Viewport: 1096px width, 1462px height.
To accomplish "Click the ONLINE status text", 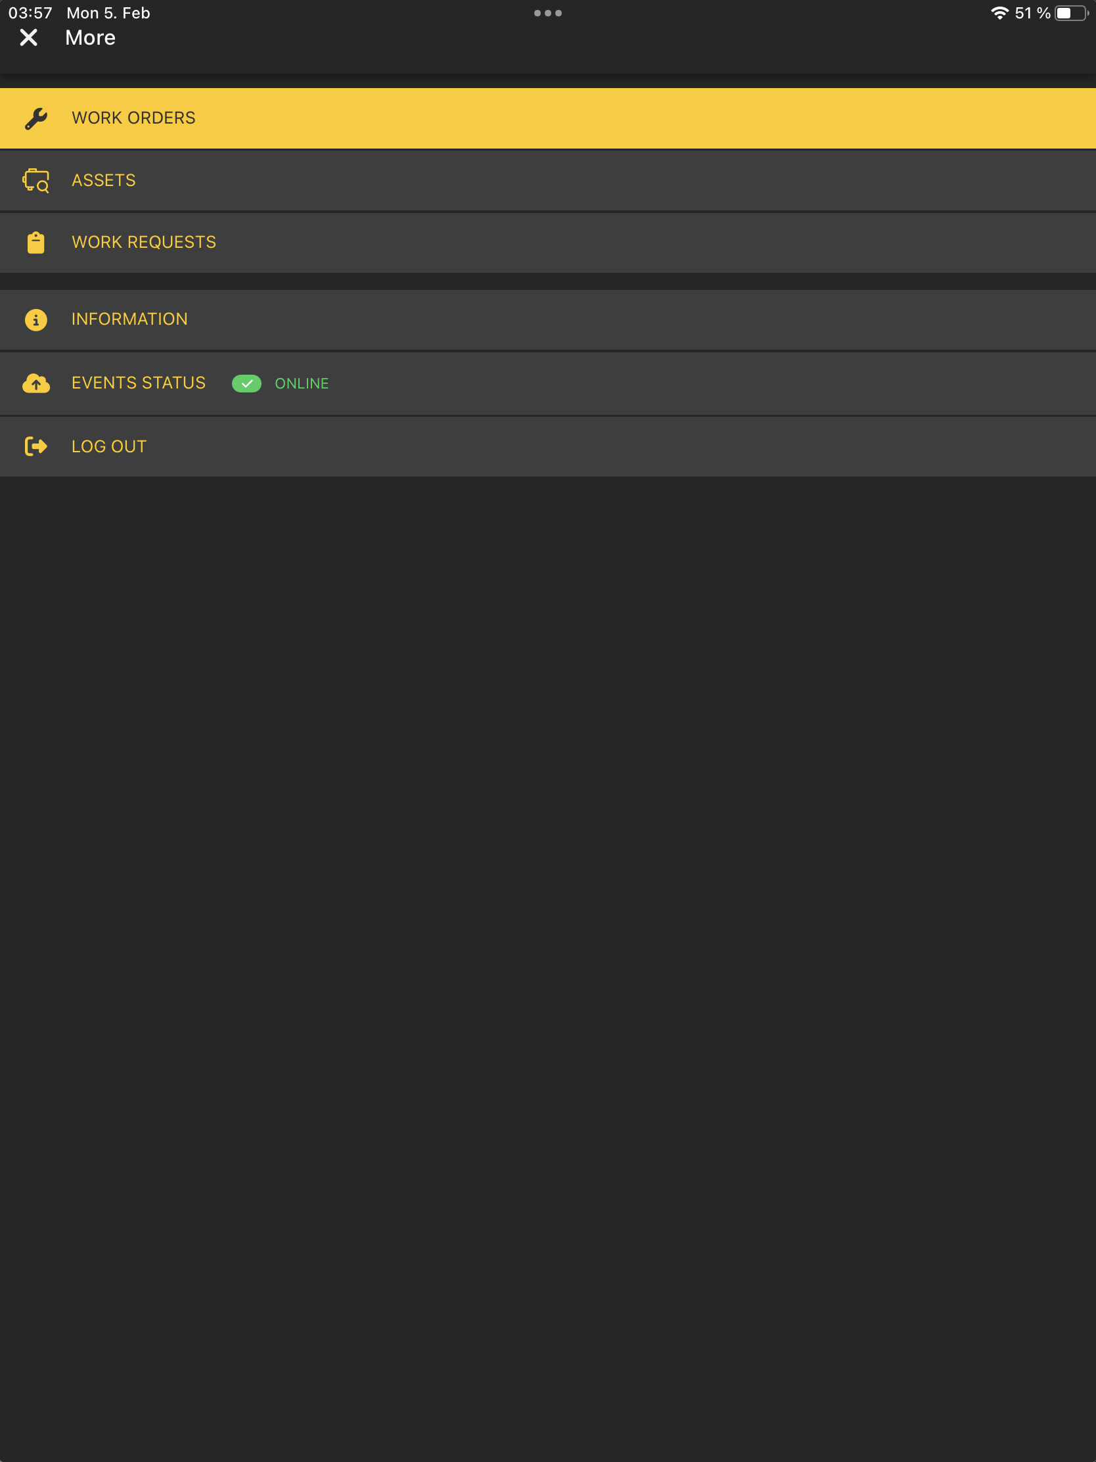I will [302, 383].
